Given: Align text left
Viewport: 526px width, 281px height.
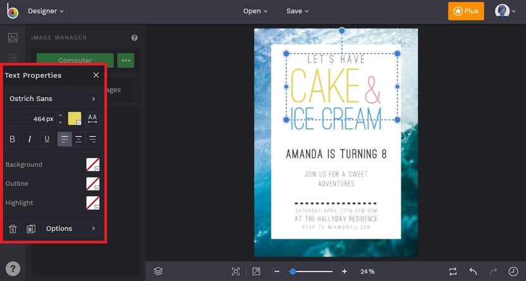Looking at the screenshot, I should (x=64, y=139).
